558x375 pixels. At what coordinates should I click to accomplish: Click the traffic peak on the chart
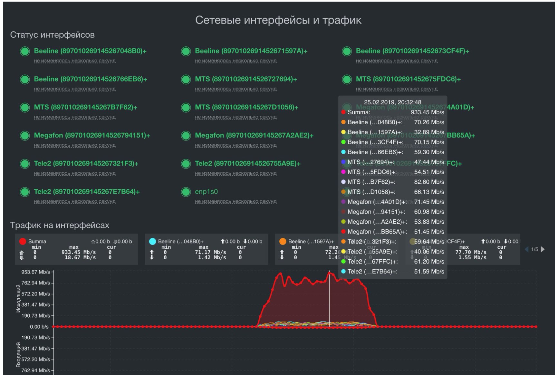[329, 273]
